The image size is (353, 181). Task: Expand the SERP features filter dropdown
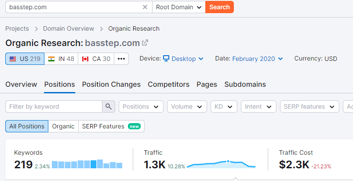pos(309,106)
